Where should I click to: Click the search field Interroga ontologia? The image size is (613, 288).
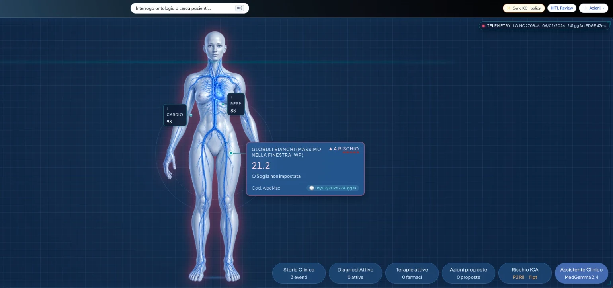pyautogui.click(x=189, y=8)
